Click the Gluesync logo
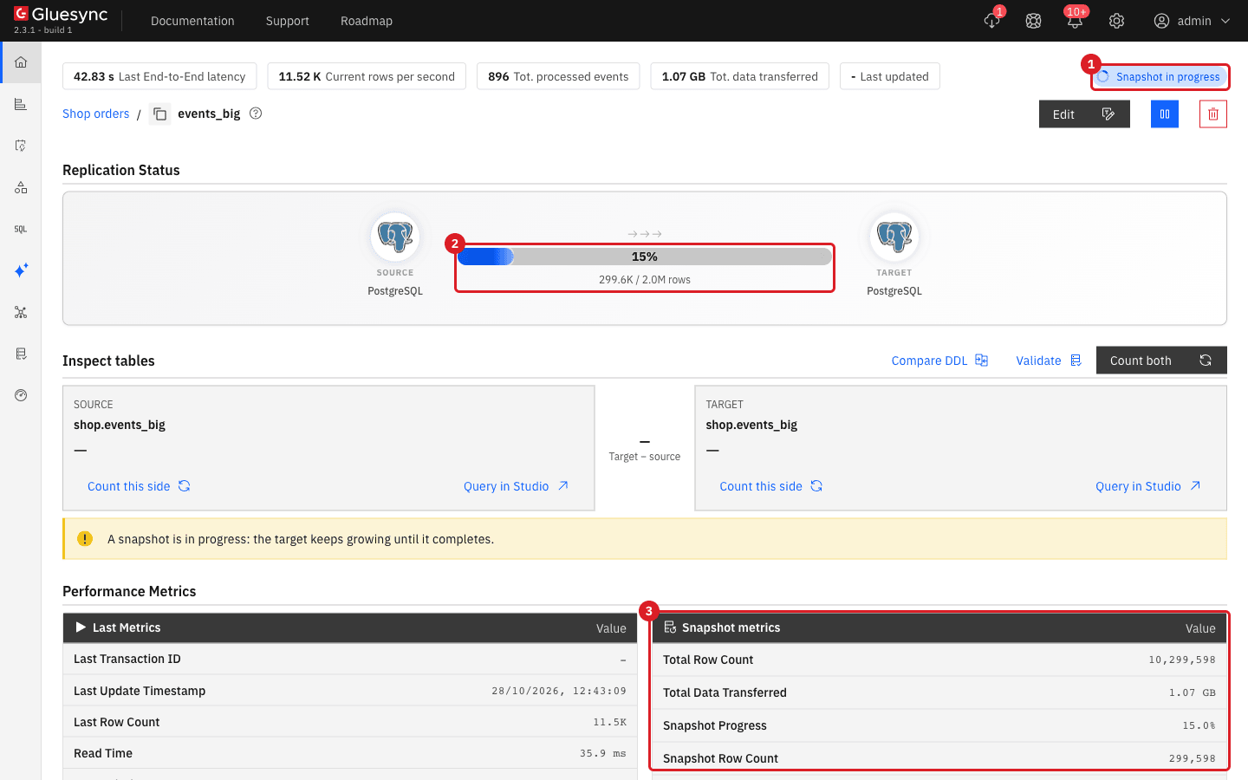Screen dimensions: 1248x780 point(61,15)
